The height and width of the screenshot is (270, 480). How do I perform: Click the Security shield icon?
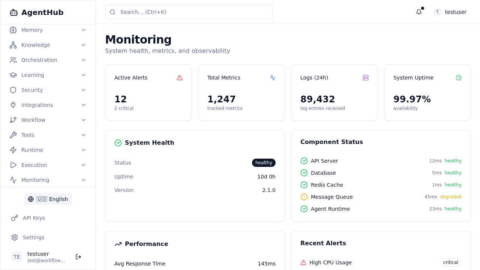[13, 90]
